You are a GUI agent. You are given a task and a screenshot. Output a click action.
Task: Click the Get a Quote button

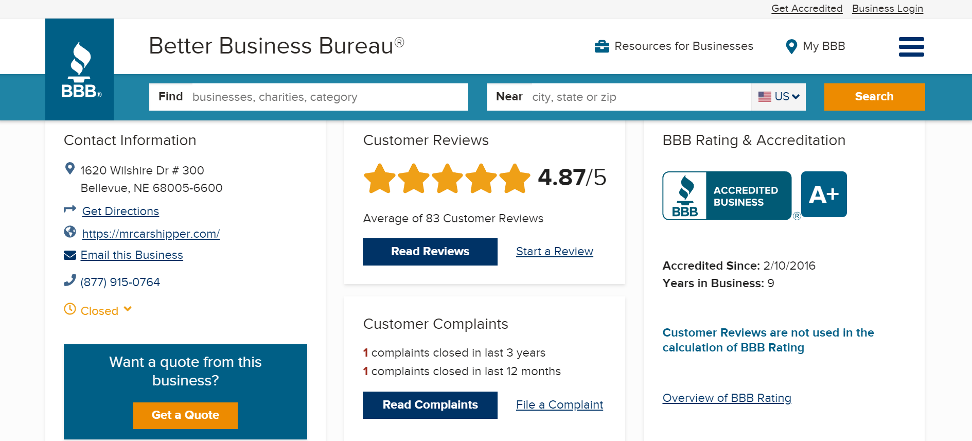point(185,415)
